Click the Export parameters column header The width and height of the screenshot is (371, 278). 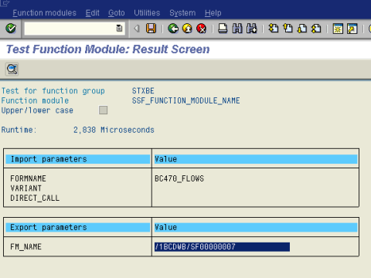(78, 227)
